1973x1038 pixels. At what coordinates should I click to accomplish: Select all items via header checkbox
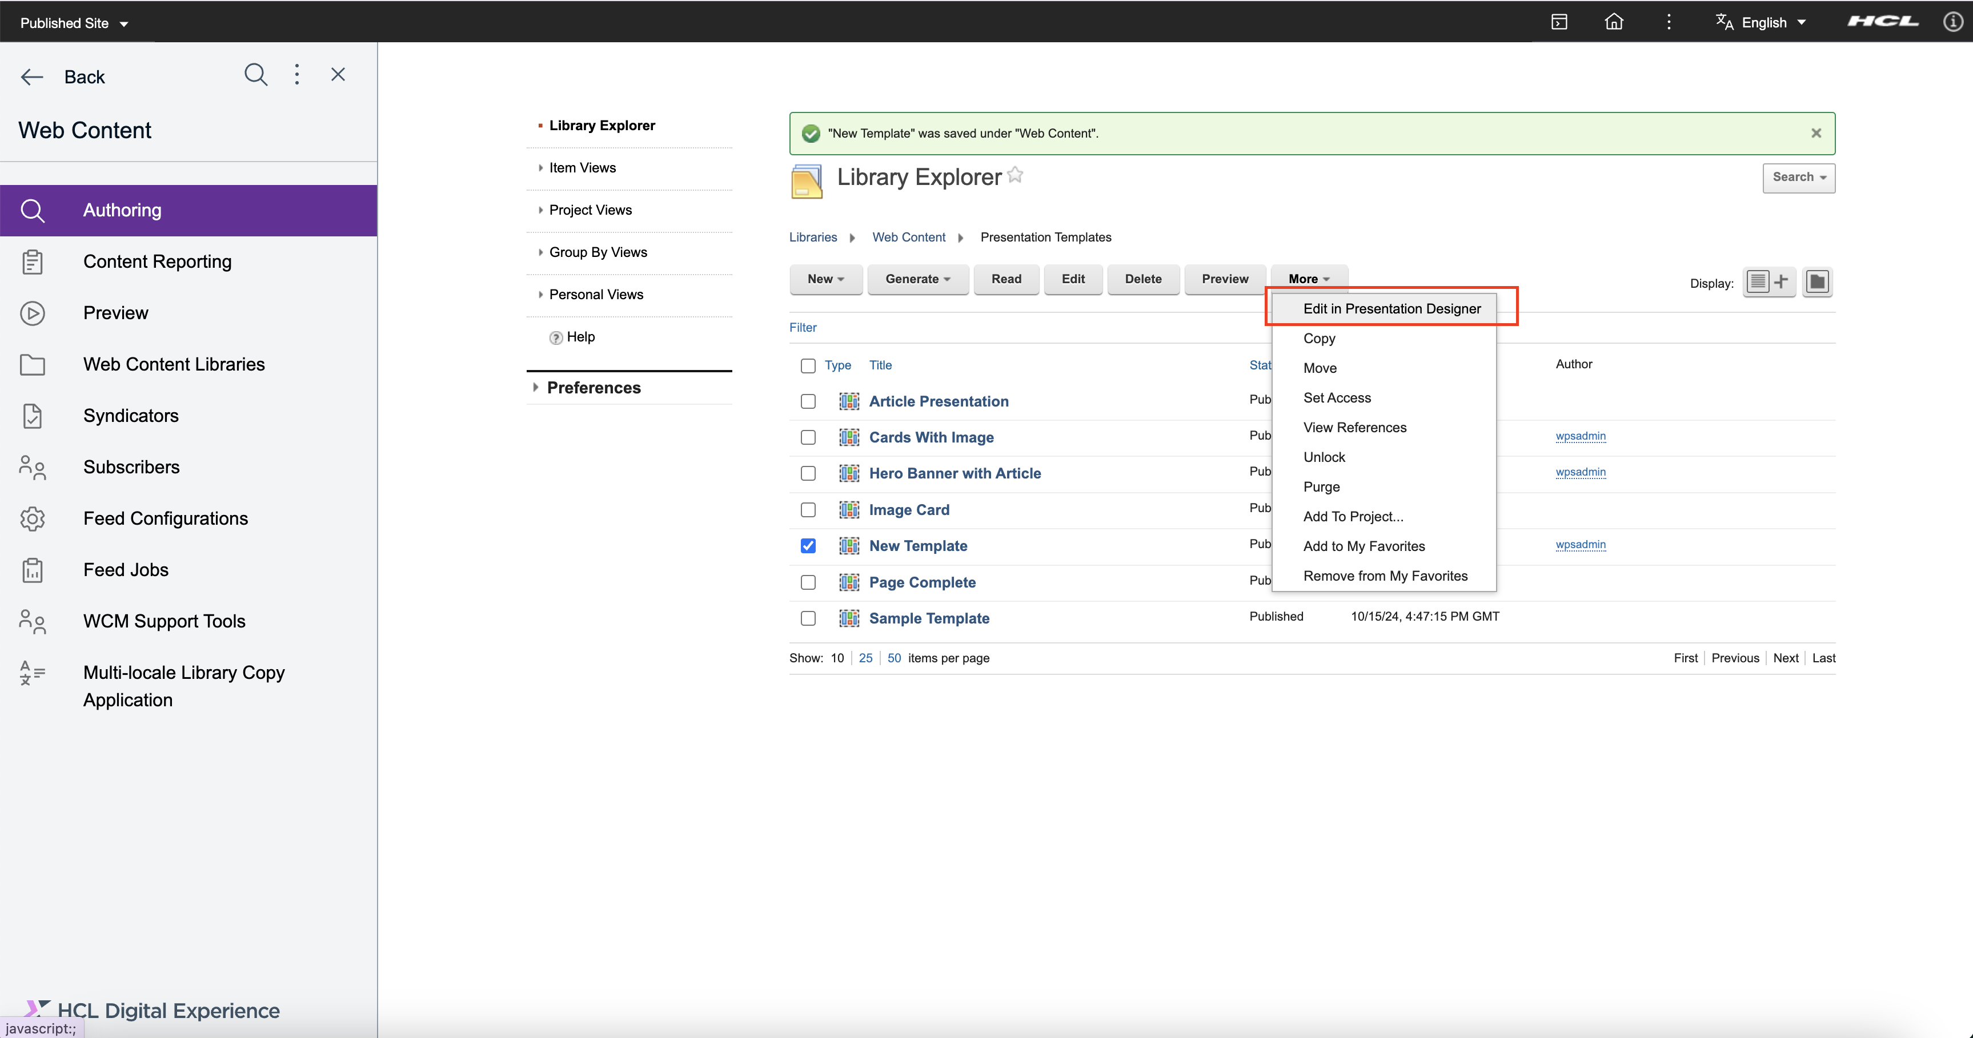pyautogui.click(x=807, y=366)
